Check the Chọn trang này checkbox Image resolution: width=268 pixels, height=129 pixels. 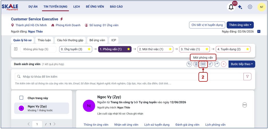21,98
